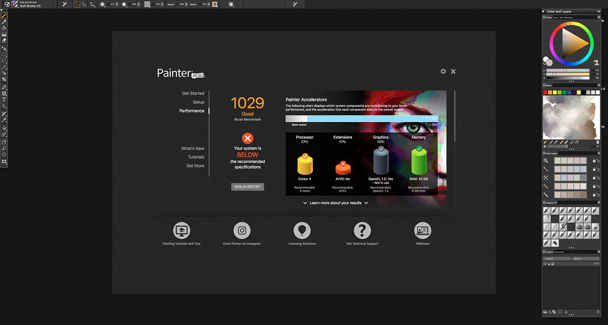Select the Crop tool
This screenshot has height=325, width=608.
click(4, 79)
